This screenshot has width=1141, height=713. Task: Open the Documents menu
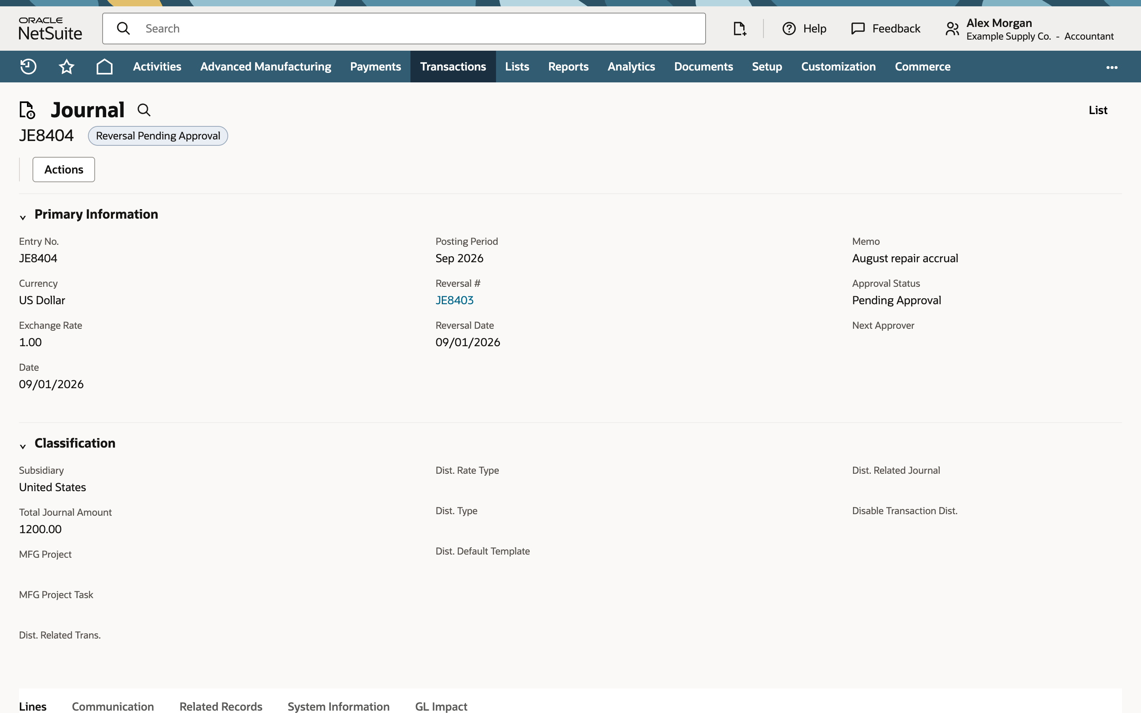tap(704, 67)
